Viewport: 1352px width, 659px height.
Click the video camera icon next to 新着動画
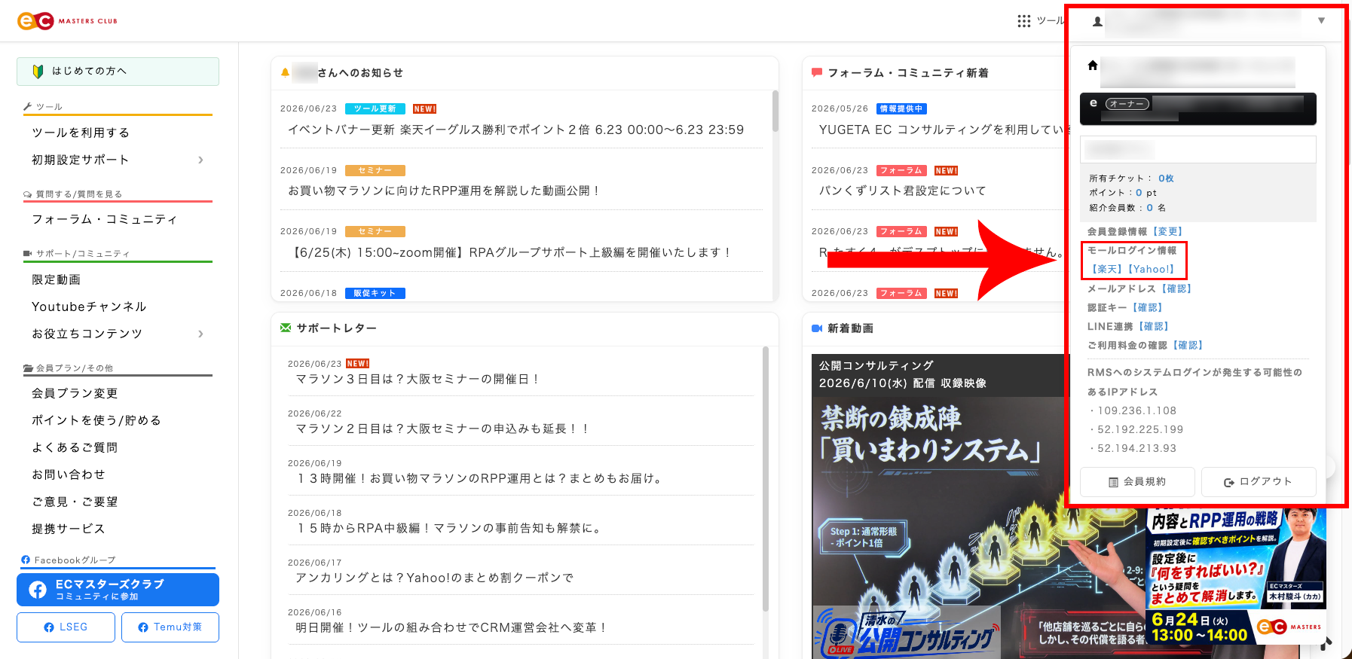coord(816,328)
